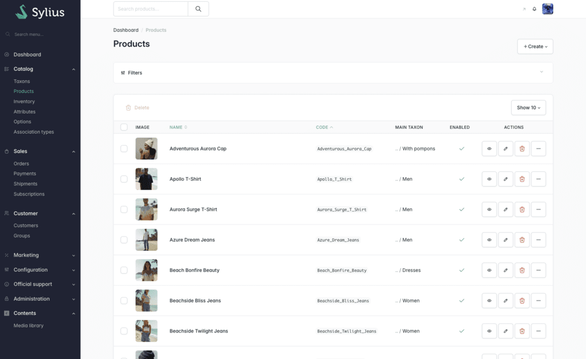Screen dimensions: 586x359
Task: Click the Apollo T-Shirt product thumbnail
Action: pos(146,179)
